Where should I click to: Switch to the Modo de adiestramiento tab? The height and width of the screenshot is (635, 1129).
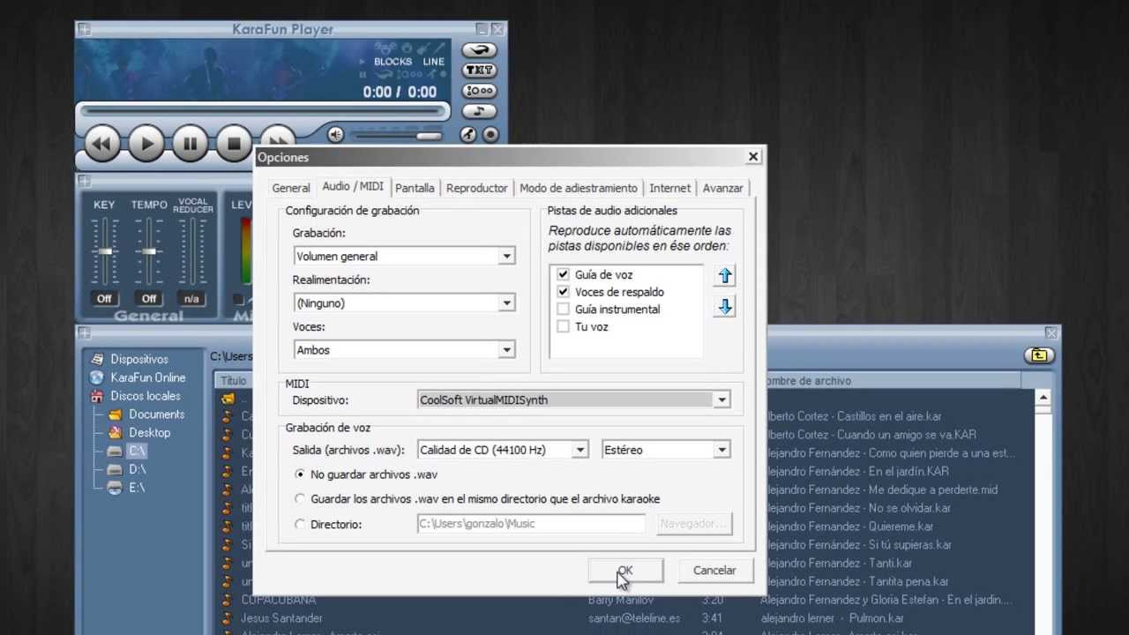coord(579,188)
